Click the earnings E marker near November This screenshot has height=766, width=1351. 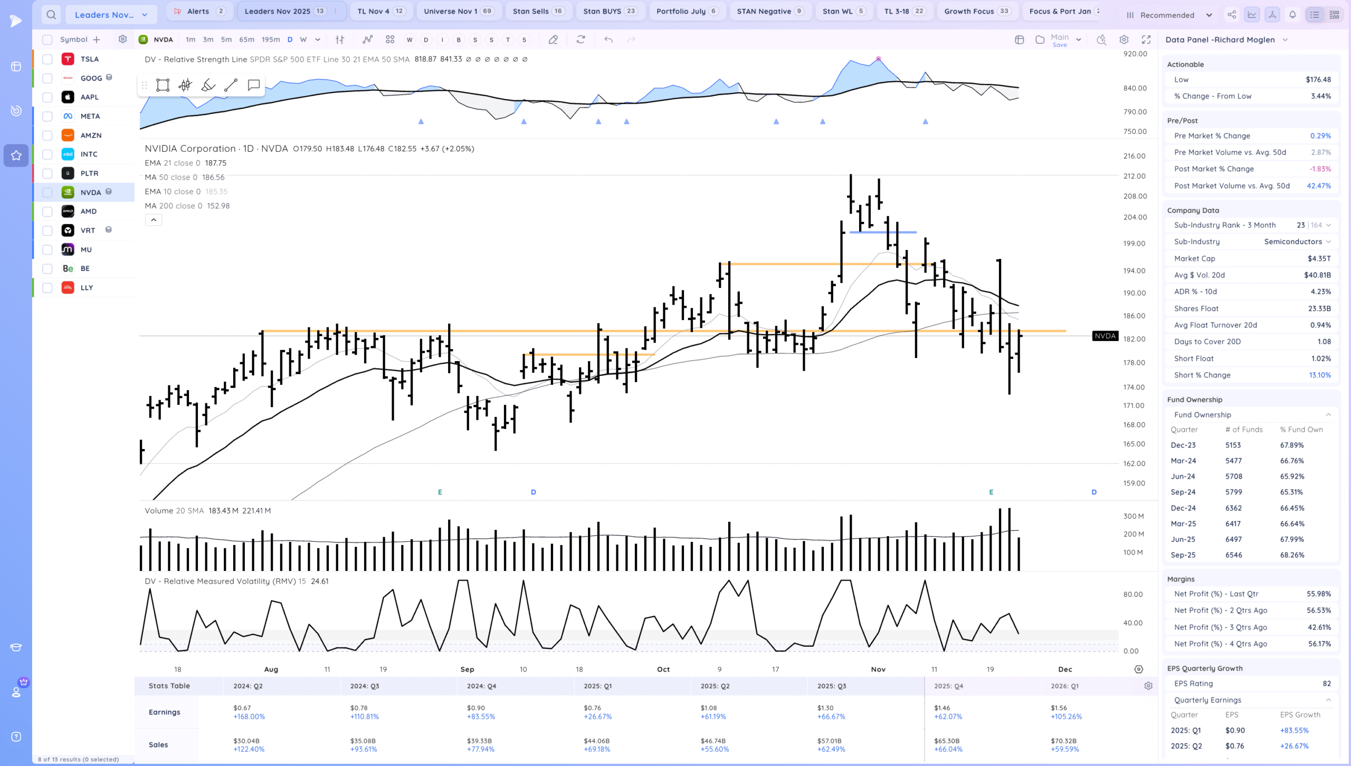[991, 492]
